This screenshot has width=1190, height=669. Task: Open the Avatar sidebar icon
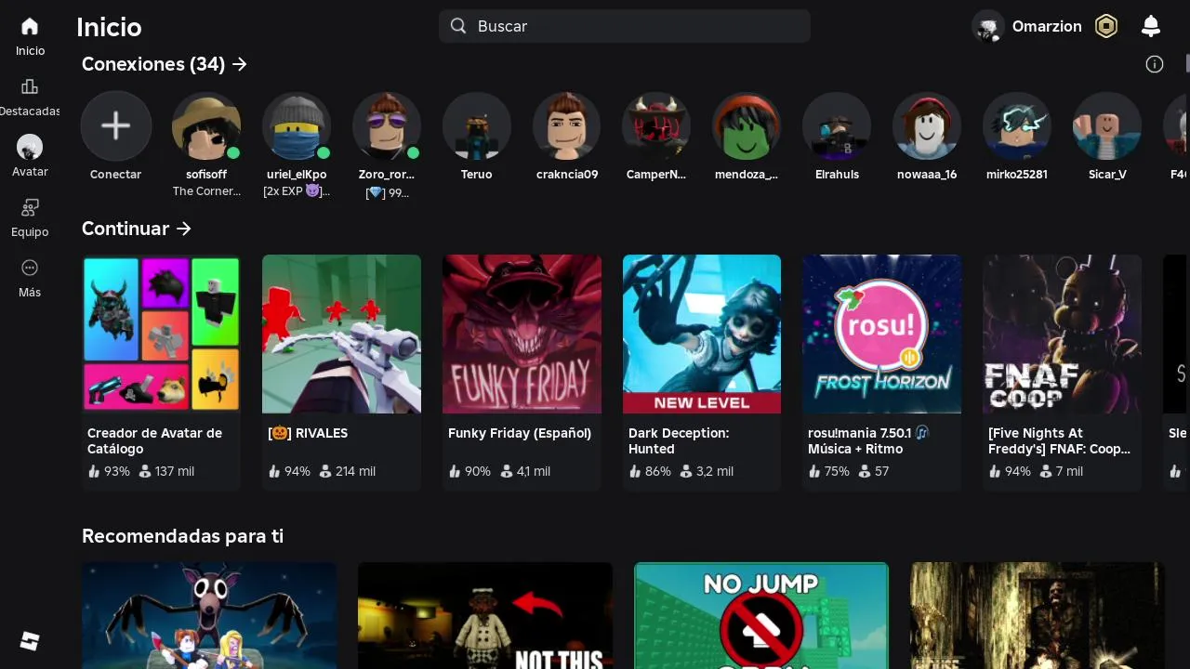[30, 147]
